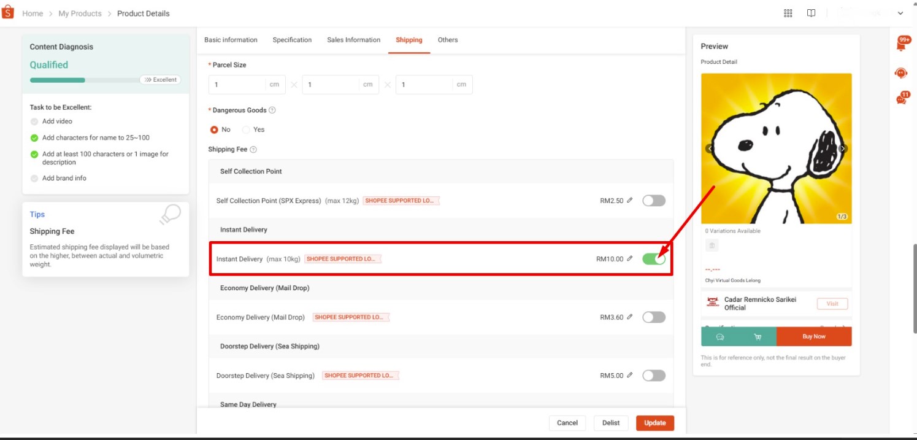This screenshot has width=917, height=440.
Task: Click the chat bubble icon in the product preview
Action: click(720, 336)
